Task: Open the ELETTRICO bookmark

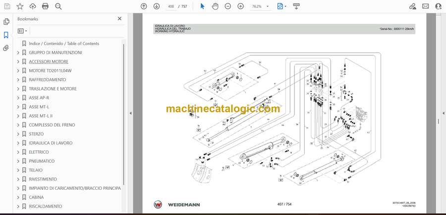Action: click(x=39, y=152)
